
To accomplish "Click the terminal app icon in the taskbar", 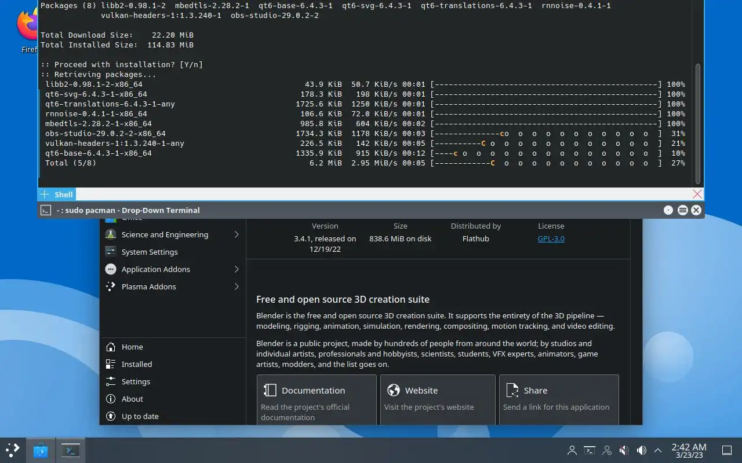I will coord(71,450).
